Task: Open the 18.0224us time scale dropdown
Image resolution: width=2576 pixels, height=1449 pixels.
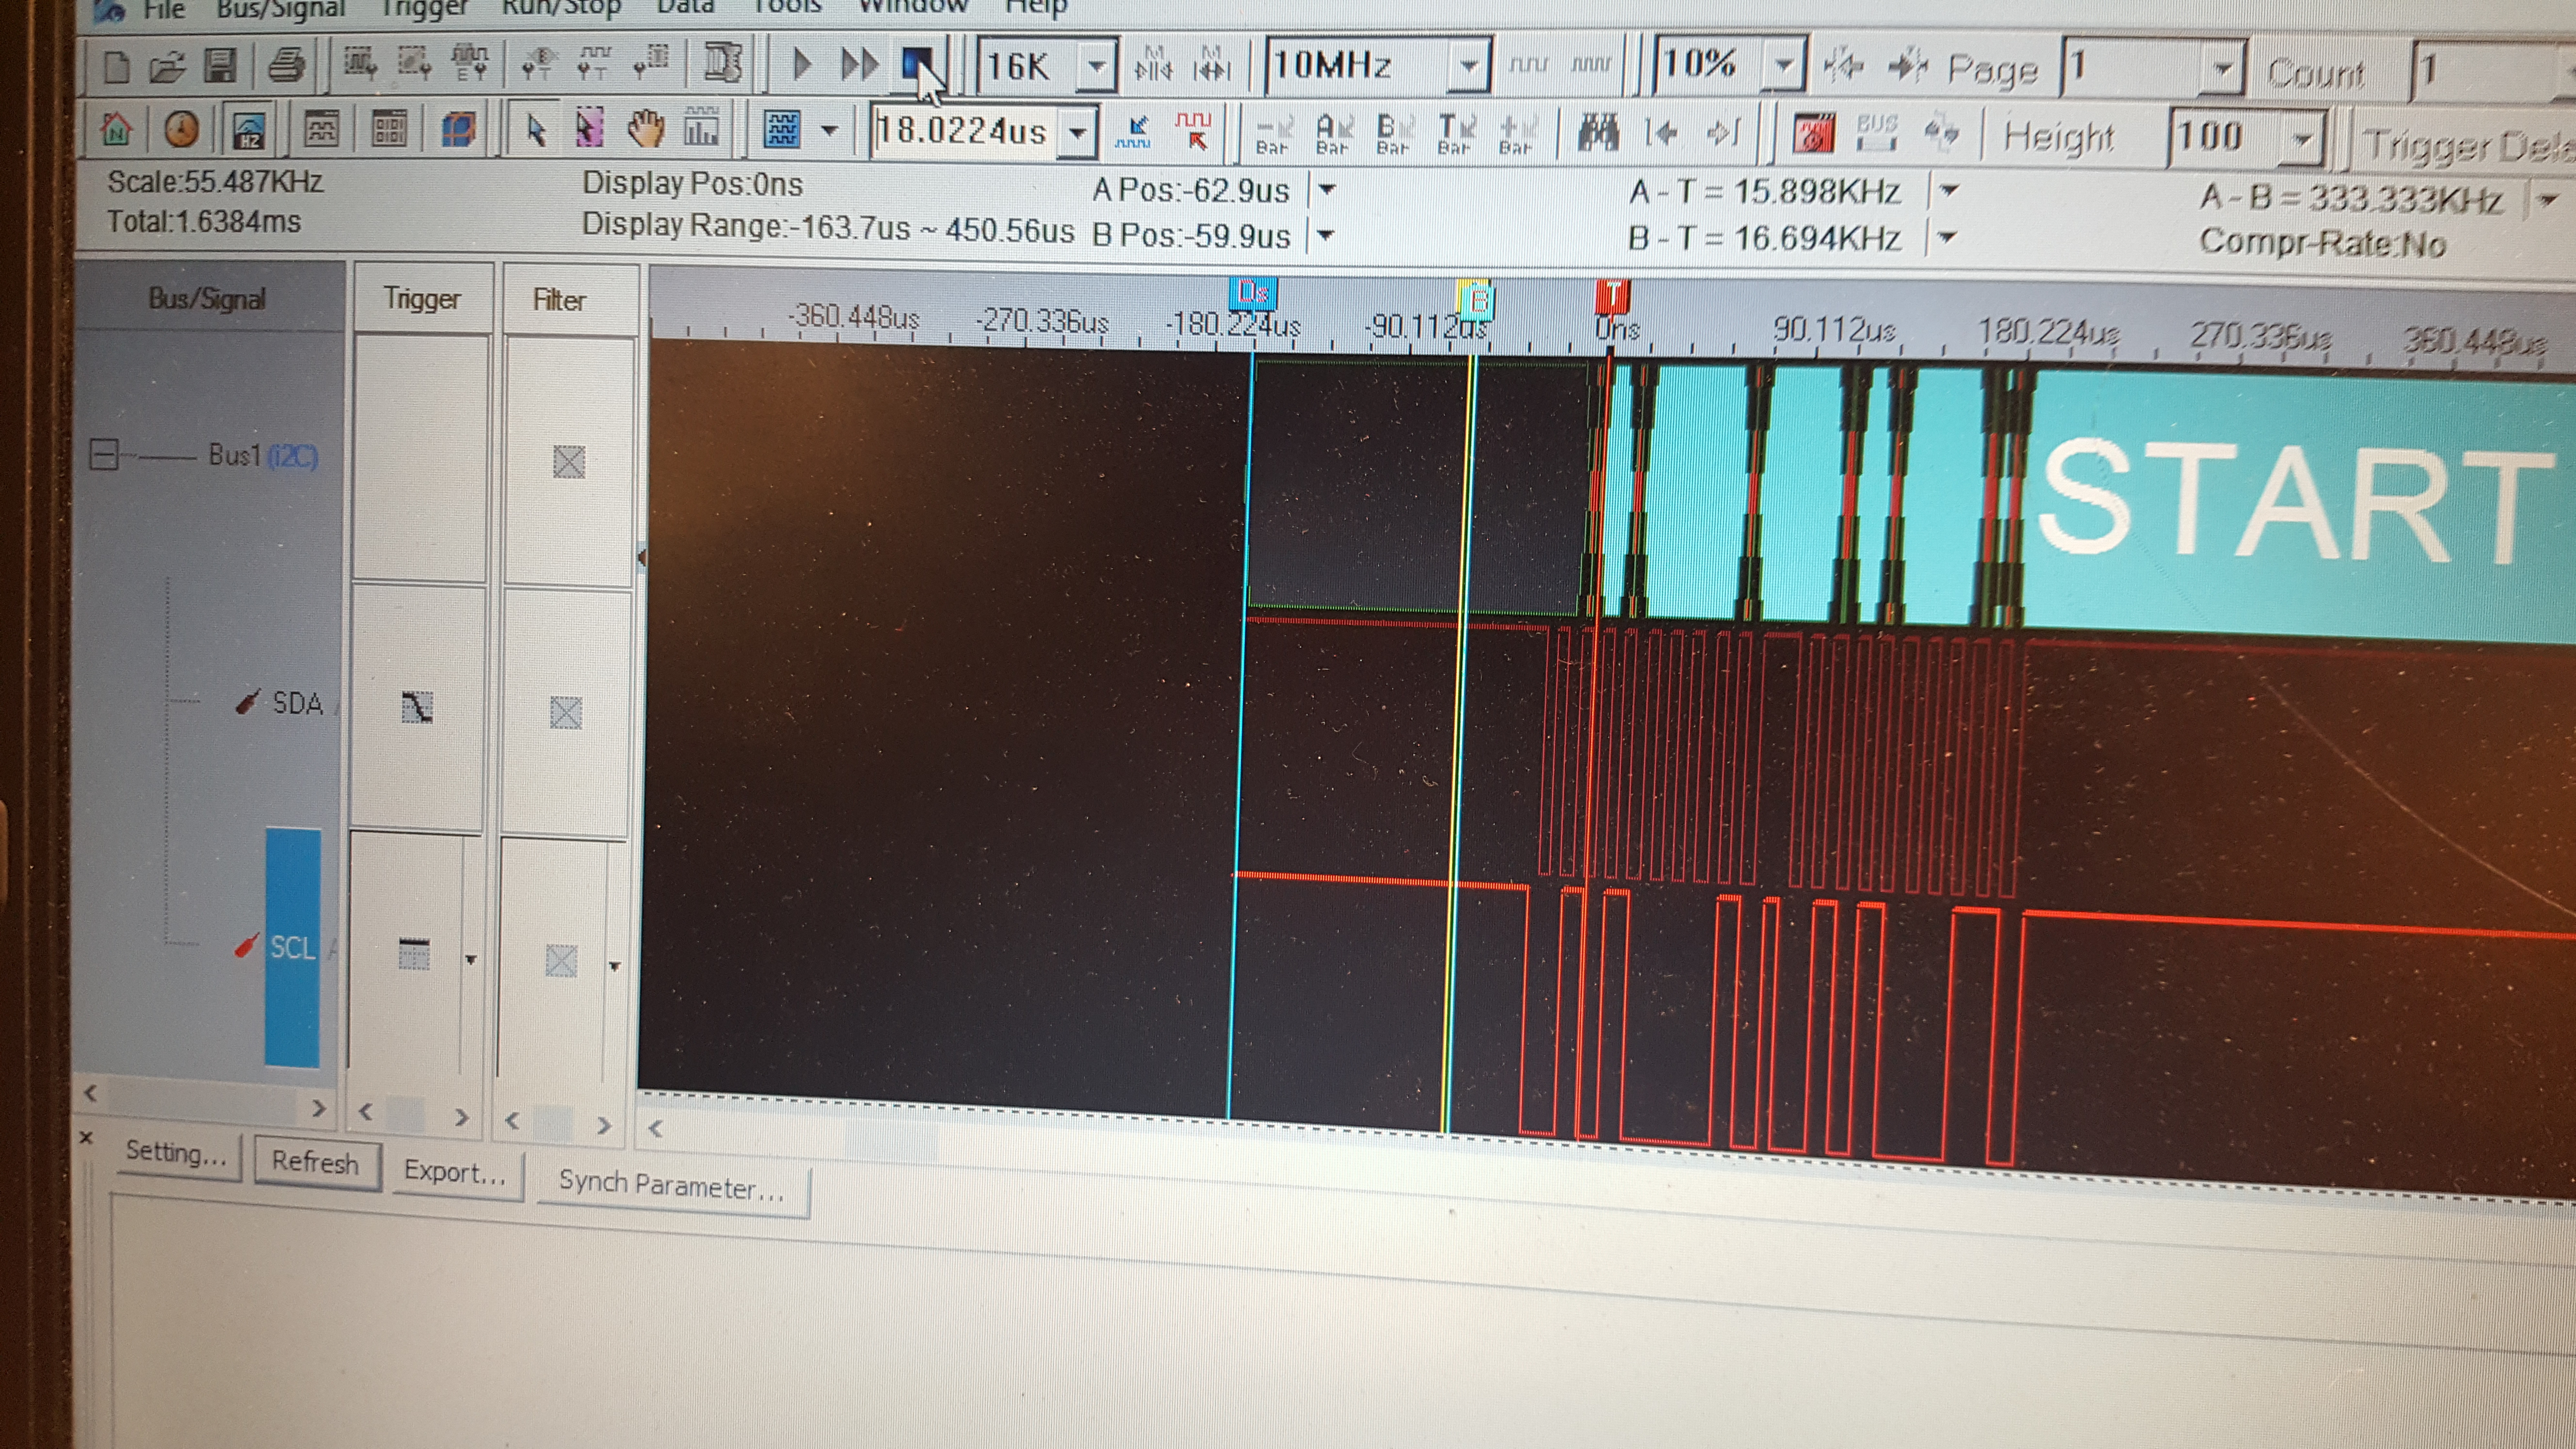Action: (x=1078, y=132)
